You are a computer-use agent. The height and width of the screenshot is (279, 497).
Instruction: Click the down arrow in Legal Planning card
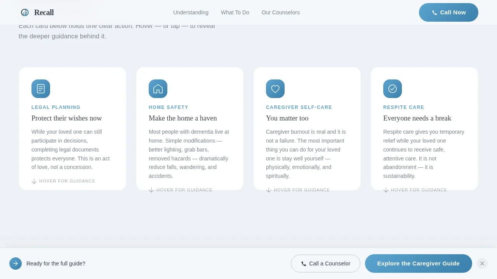coord(34,181)
